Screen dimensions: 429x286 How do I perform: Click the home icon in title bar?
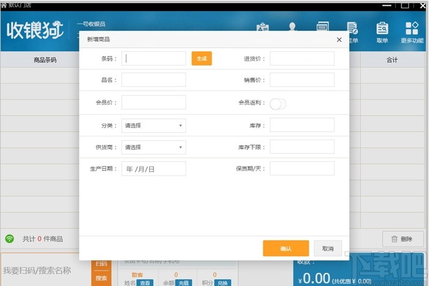(x=4, y=5)
